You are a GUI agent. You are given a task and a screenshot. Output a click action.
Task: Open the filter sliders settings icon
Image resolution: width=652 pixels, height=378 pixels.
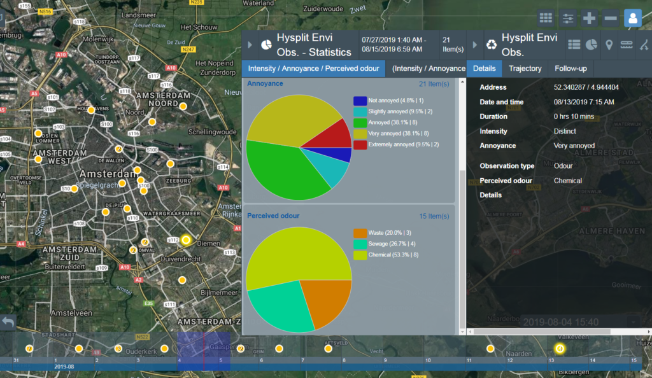(567, 18)
